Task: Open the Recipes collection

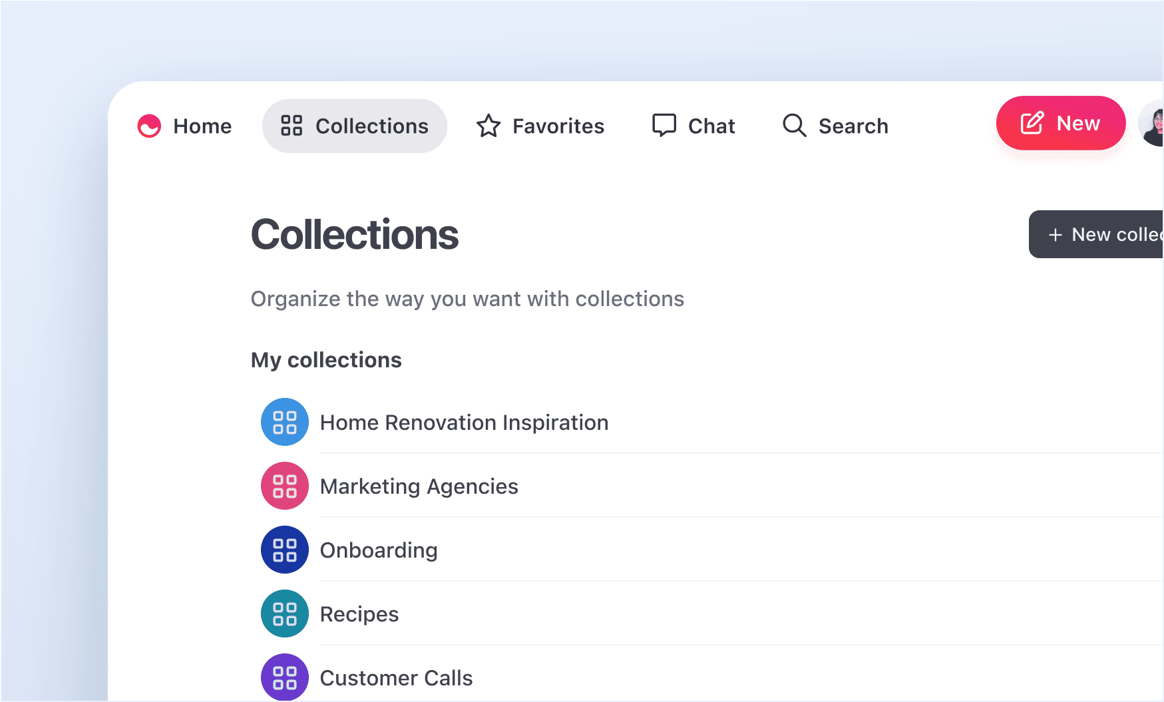Action: coord(359,614)
